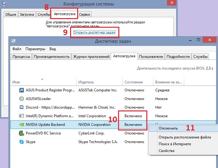Viewport: 218px width, 168px height.
Task: Click the Открыть диспетчер задач link
Action: [94, 32]
